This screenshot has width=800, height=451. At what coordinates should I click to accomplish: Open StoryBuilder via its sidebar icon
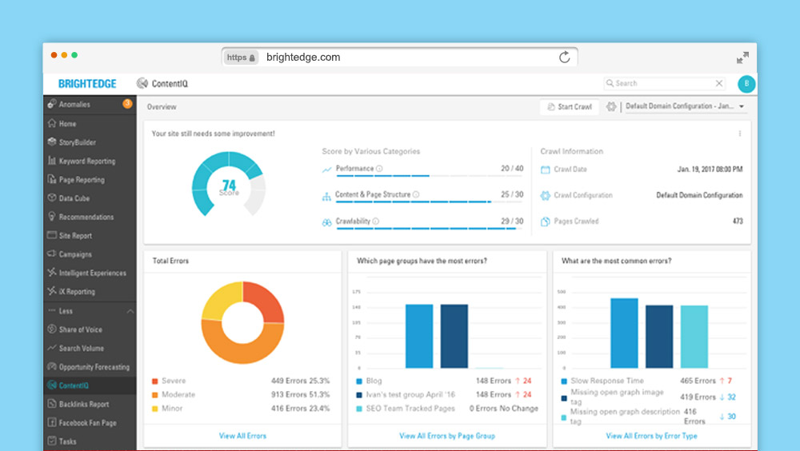[x=51, y=142]
